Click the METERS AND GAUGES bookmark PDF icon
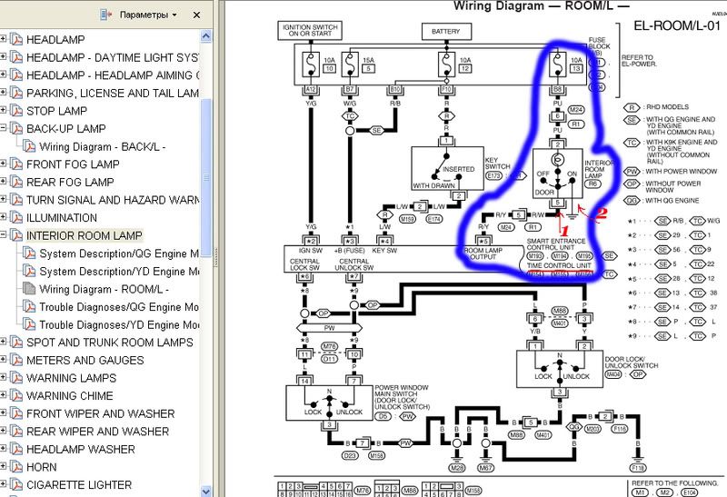727x497 pixels. (x=15, y=361)
